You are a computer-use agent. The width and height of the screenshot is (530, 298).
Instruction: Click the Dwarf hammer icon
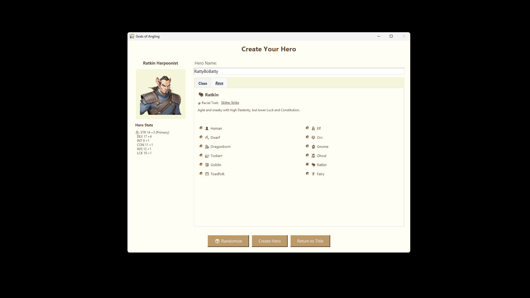(x=207, y=137)
